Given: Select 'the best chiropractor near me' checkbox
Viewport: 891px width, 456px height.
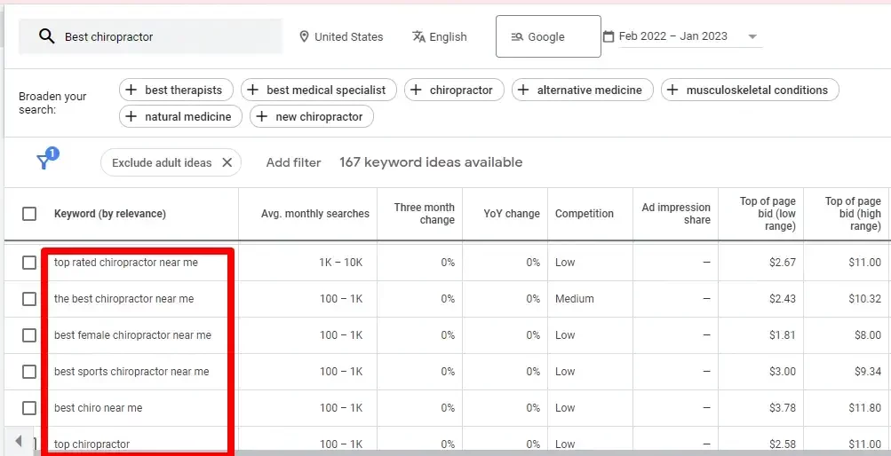Looking at the screenshot, I should [29, 299].
